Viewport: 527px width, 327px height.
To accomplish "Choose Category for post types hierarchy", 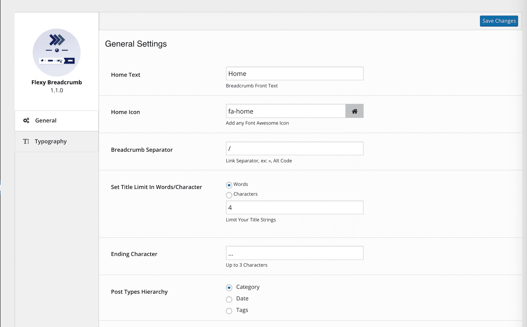I will tap(229, 288).
